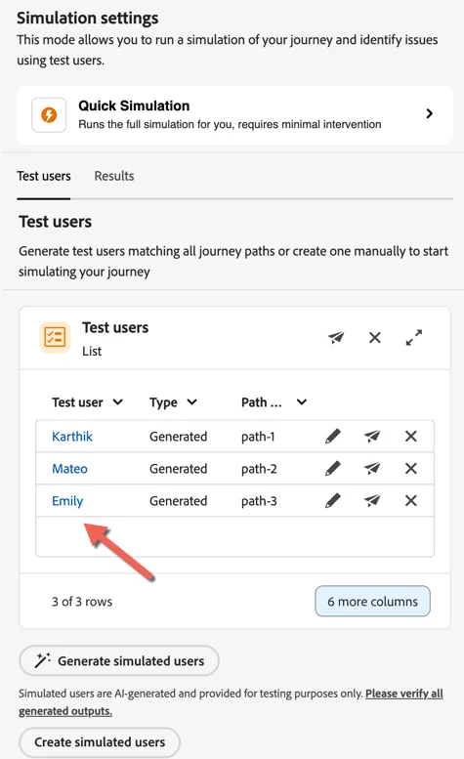Open the Path column dropdown chevron
Image resolution: width=464 pixels, height=759 pixels.
(302, 402)
